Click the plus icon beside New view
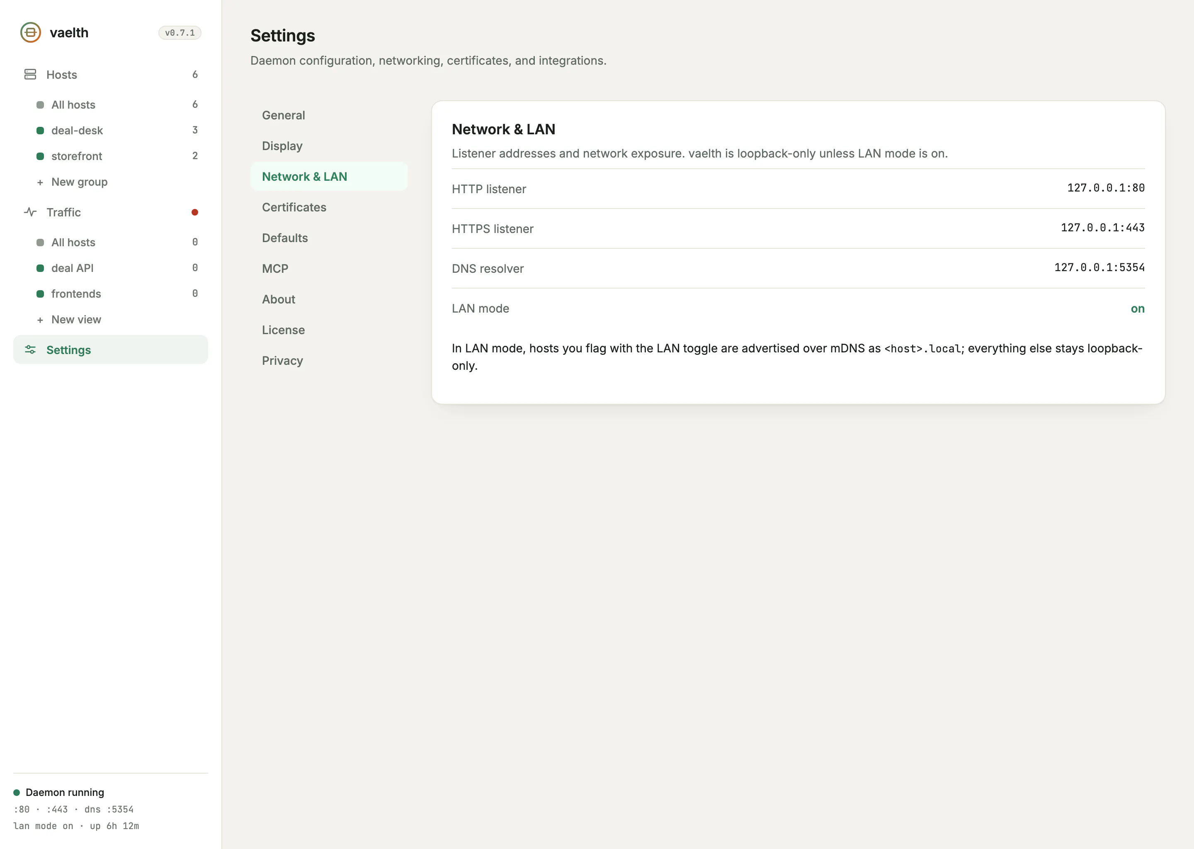Viewport: 1194px width, 849px height. point(40,320)
